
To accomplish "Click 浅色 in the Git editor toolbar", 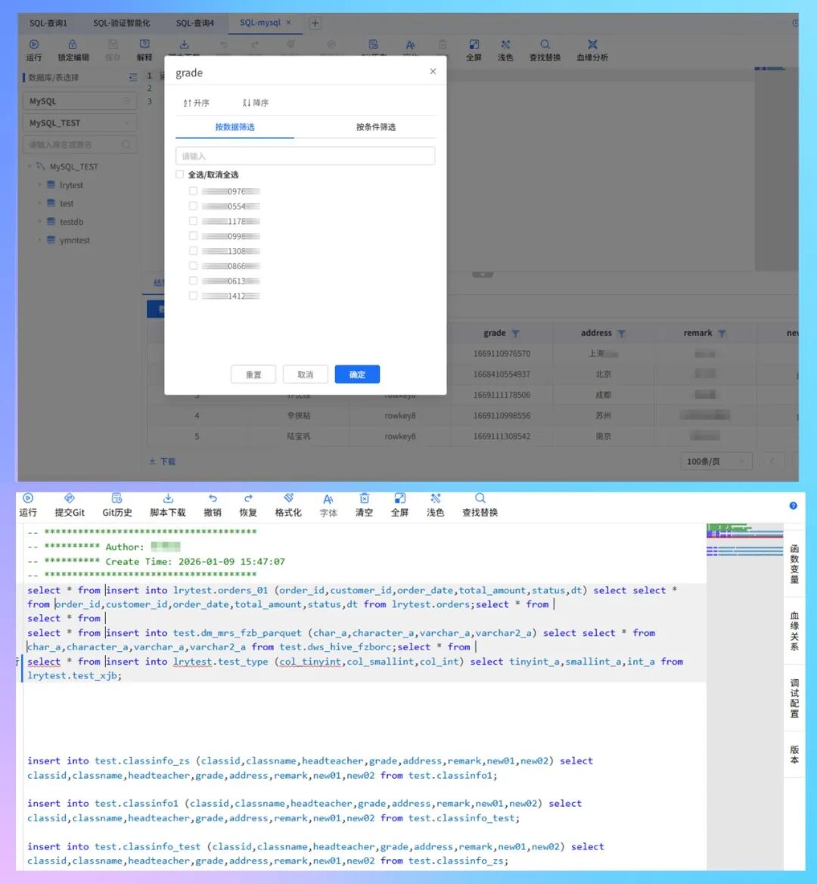I will (x=435, y=504).
